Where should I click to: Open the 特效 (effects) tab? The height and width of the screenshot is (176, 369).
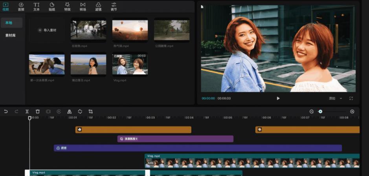point(67,7)
